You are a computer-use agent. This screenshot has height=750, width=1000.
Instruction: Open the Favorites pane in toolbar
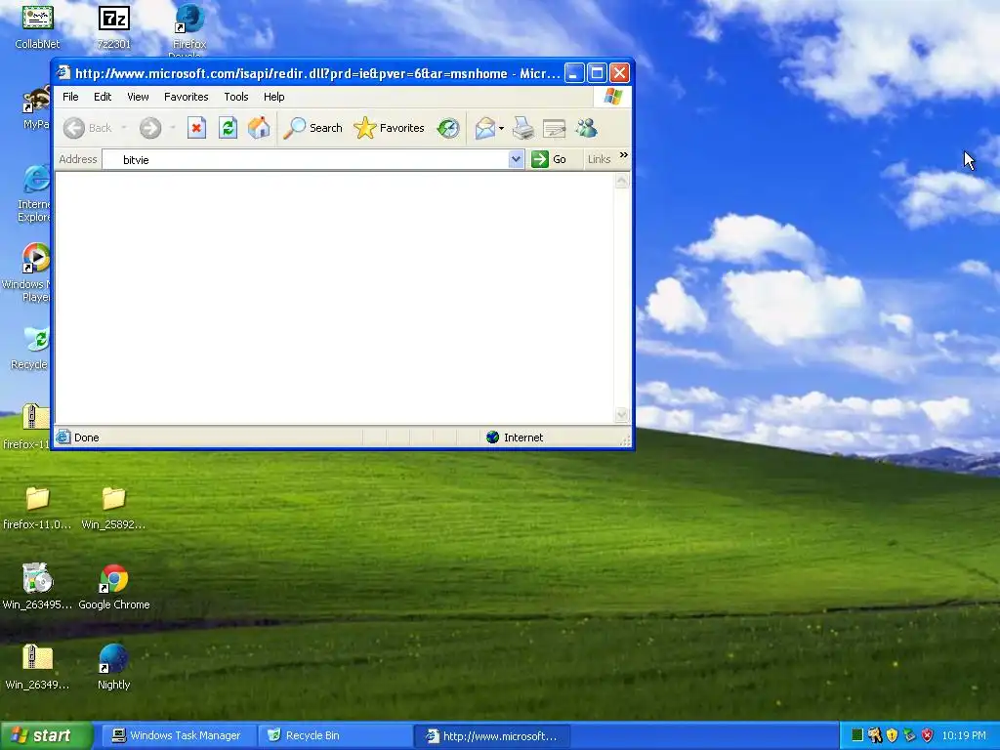(x=389, y=128)
